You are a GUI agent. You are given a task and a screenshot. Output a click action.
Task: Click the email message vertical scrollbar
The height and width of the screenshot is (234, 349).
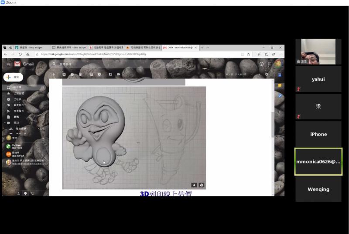[273, 126]
